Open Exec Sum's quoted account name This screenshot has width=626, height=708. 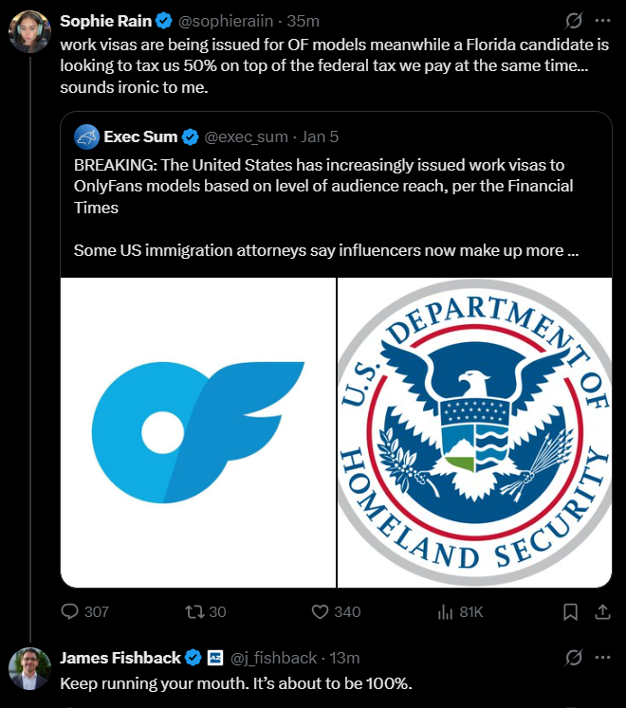(140, 136)
